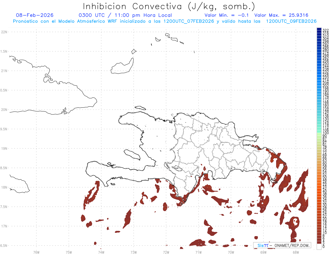Click the '69W' longitude label
The height and width of the screenshot is (256, 332).
(x=263, y=252)
